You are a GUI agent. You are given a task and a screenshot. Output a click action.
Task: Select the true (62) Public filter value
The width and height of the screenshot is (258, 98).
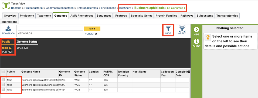pos(7,52)
